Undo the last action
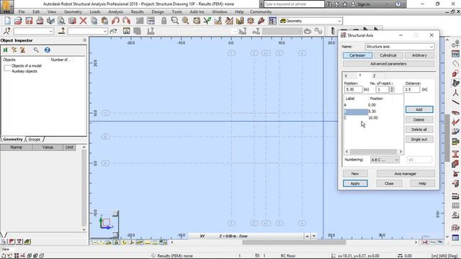461x259 pixels. click(x=115, y=21)
